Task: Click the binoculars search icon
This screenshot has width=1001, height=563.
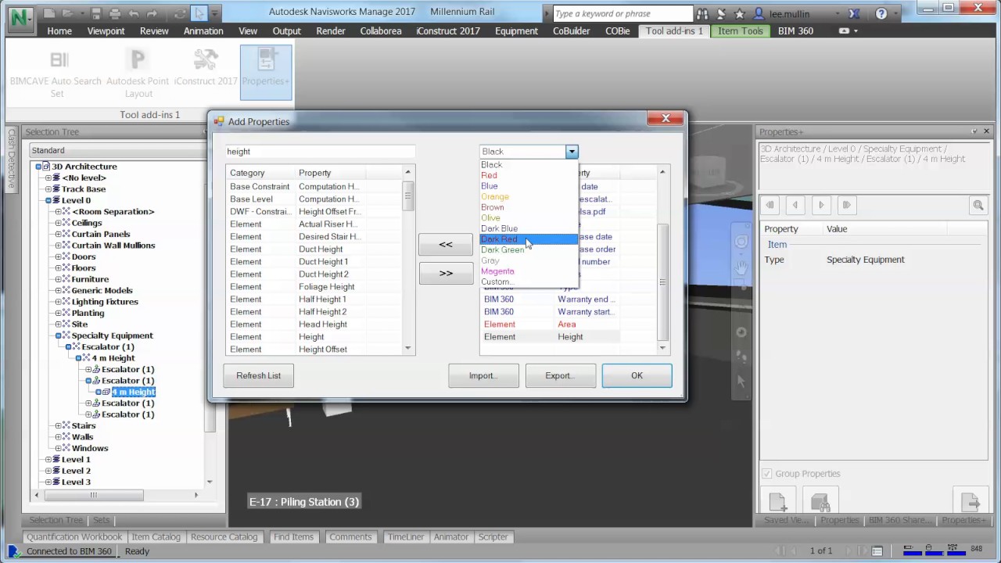Action: click(702, 14)
